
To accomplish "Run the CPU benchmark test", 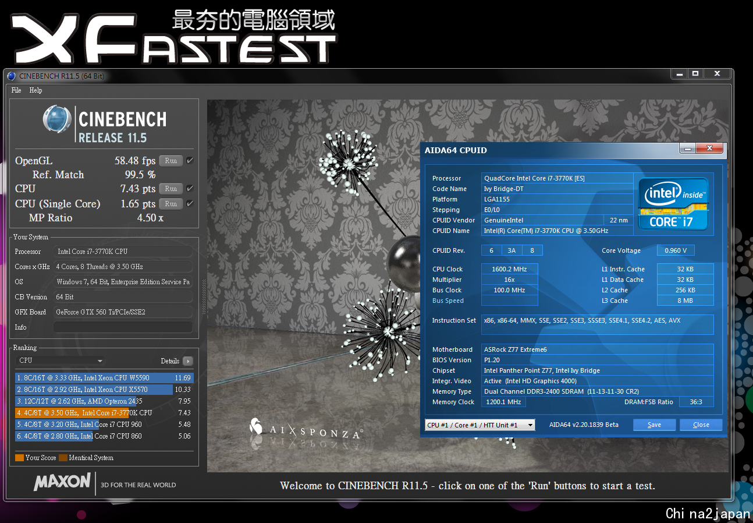I will tap(171, 189).
